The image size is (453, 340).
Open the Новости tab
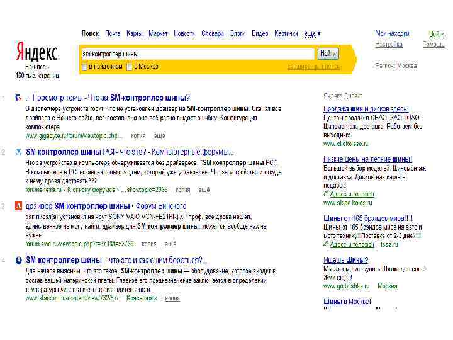coord(184,33)
